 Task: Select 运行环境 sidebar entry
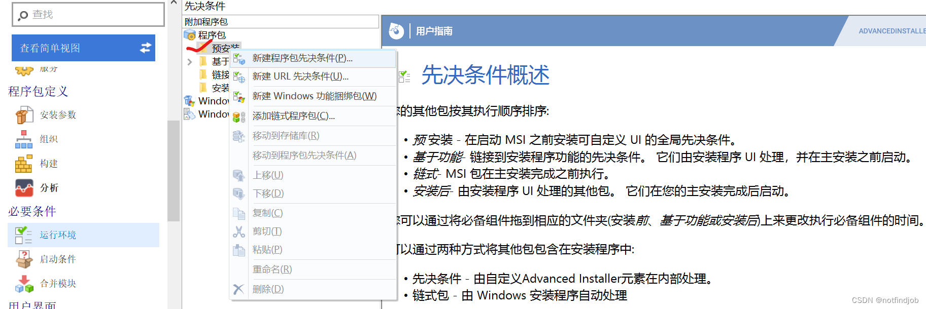click(x=83, y=235)
